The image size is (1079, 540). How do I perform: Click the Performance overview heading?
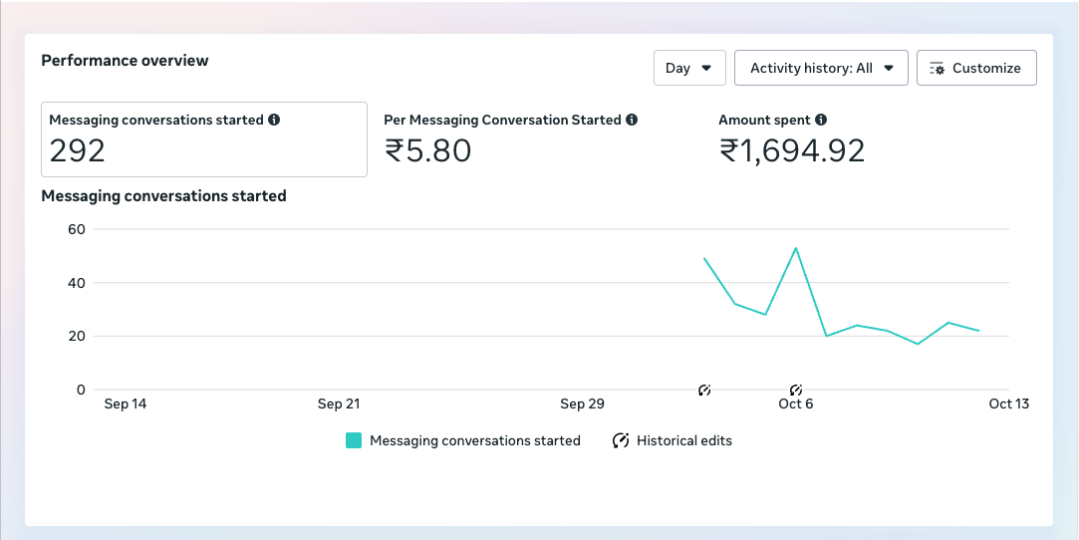click(x=125, y=61)
